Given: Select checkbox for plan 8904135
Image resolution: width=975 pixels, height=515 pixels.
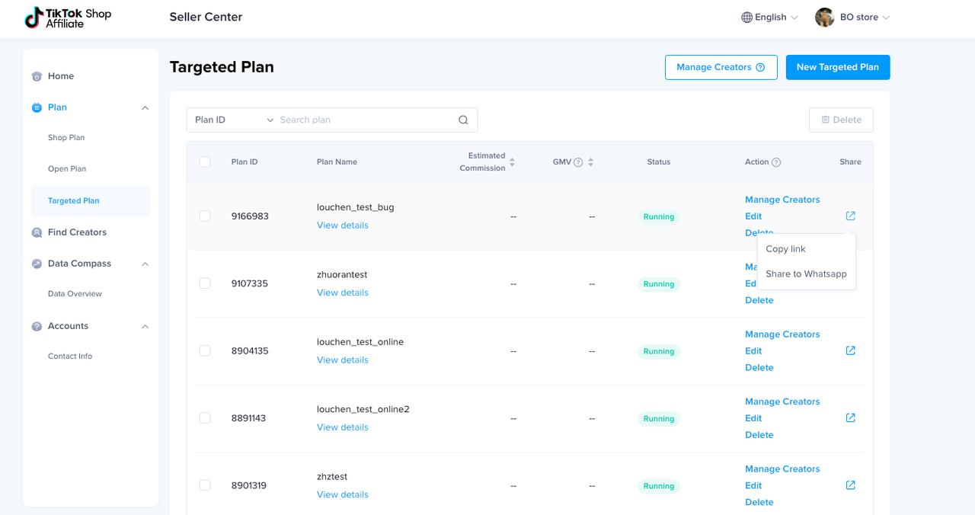Looking at the screenshot, I should pos(205,350).
